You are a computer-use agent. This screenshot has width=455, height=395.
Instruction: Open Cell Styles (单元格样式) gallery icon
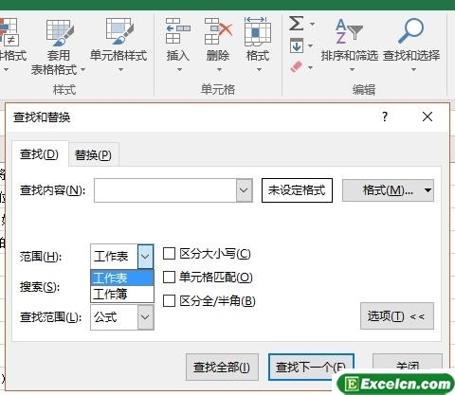pos(119,31)
